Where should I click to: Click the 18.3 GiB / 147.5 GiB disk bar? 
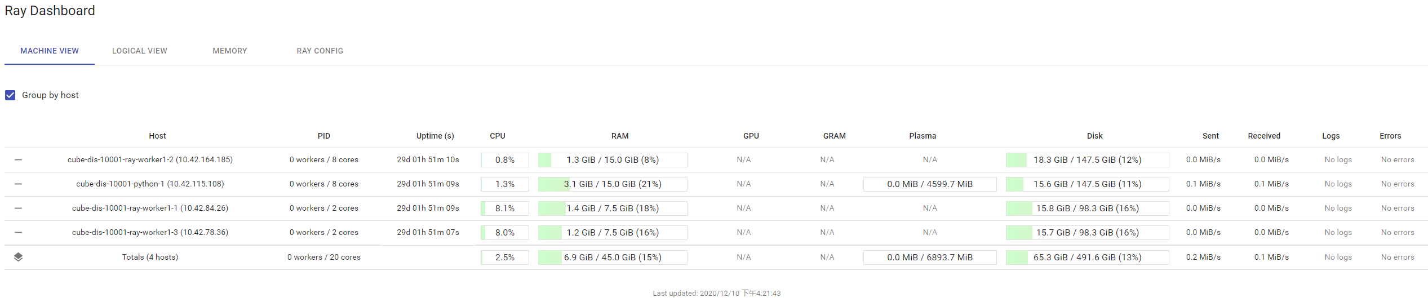click(1088, 160)
